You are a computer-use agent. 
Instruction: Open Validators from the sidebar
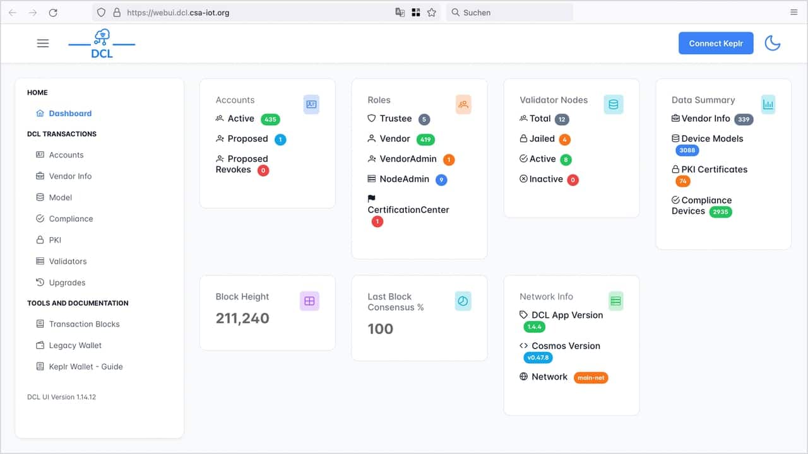pyautogui.click(x=68, y=261)
